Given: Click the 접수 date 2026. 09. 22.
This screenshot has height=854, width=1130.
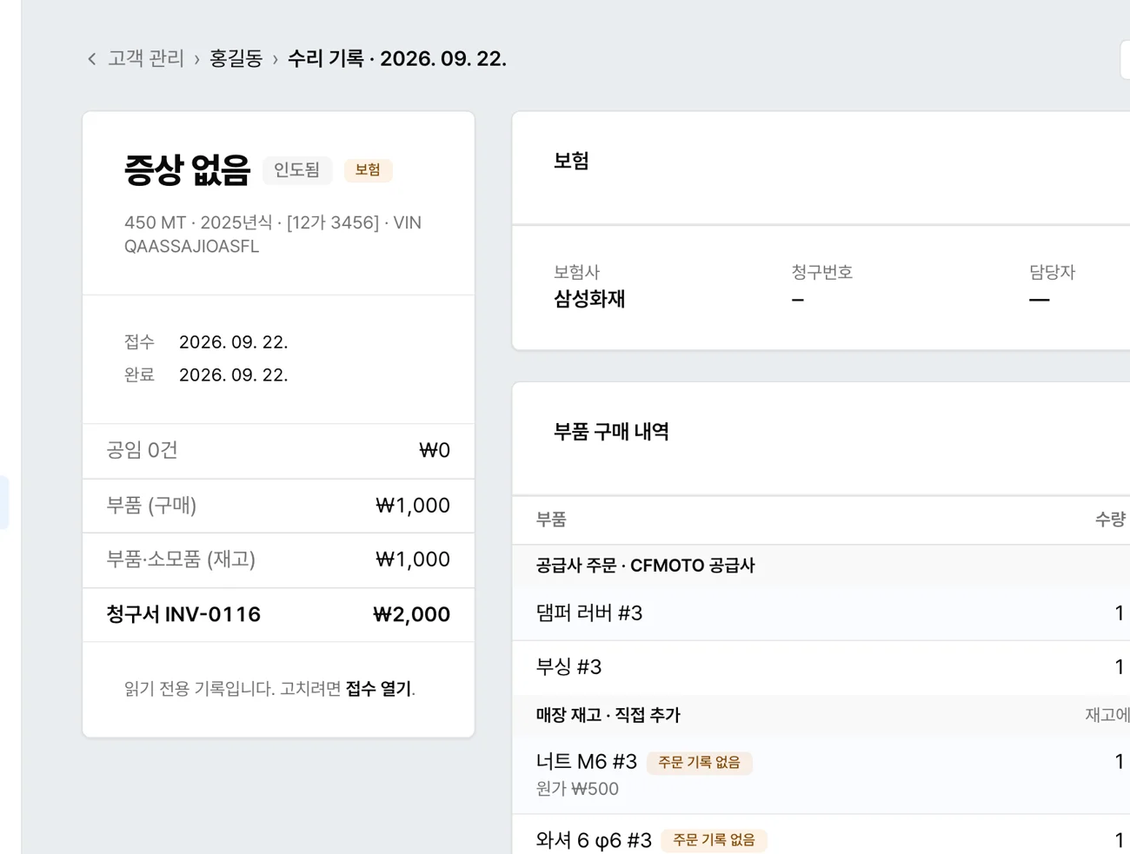Looking at the screenshot, I should tap(233, 342).
